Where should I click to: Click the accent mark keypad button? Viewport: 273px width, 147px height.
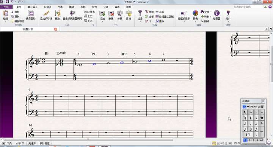[250, 112]
